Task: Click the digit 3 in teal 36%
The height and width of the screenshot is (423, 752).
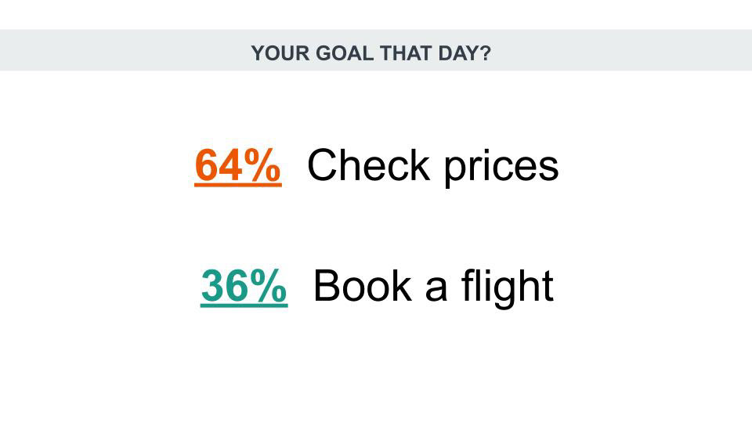Action: (212, 285)
